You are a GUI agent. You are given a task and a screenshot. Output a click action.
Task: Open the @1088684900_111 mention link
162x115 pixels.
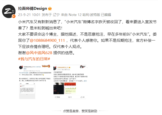click(47, 40)
